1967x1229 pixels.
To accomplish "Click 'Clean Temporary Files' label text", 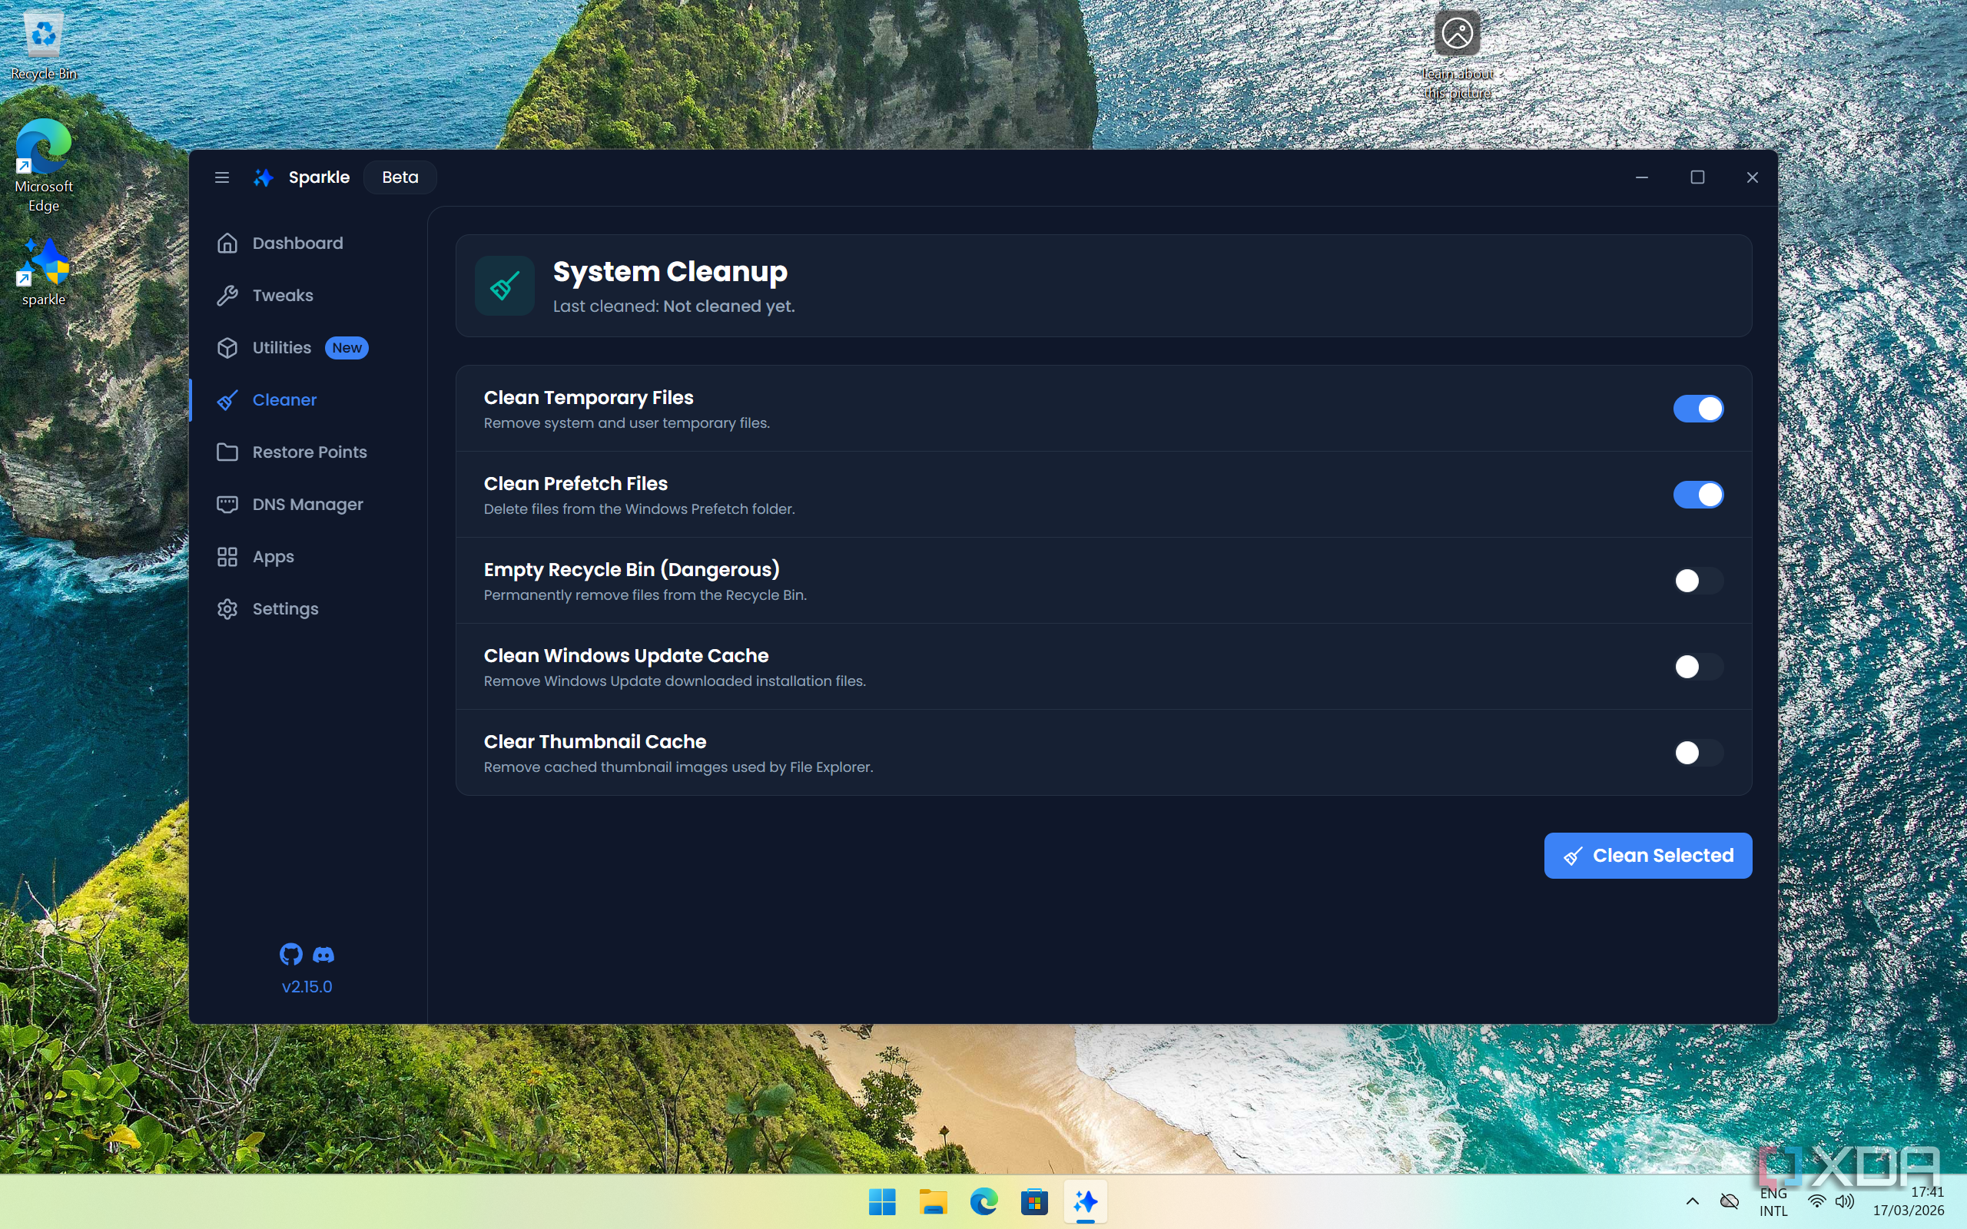I will [589, 397].
